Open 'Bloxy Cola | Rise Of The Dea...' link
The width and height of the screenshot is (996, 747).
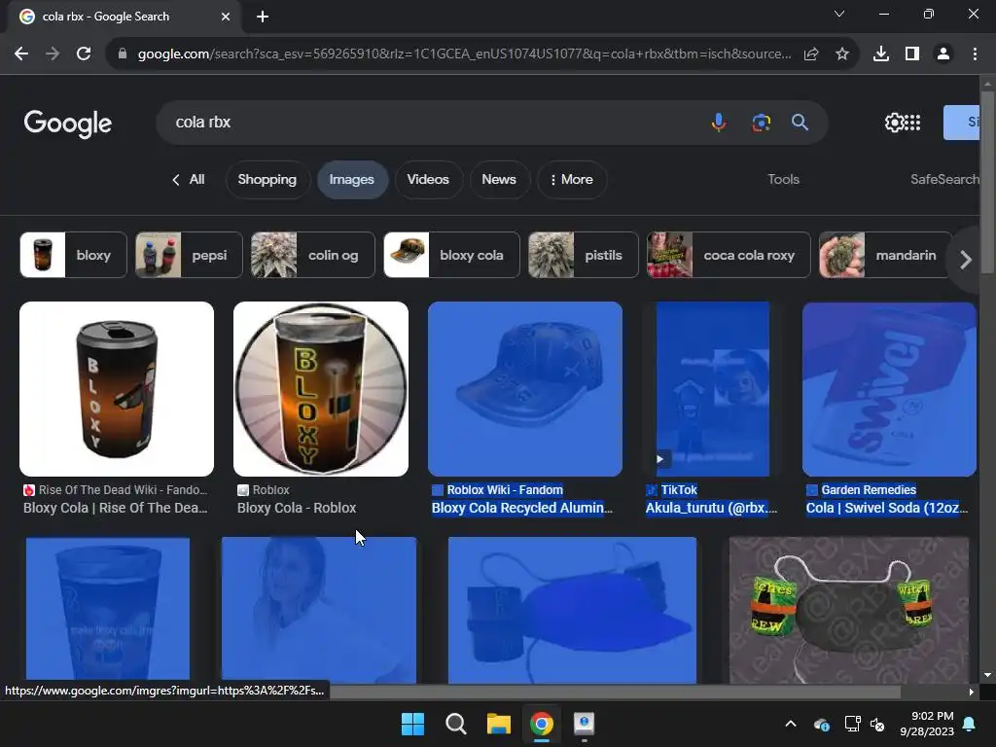(x=116, y=508)
